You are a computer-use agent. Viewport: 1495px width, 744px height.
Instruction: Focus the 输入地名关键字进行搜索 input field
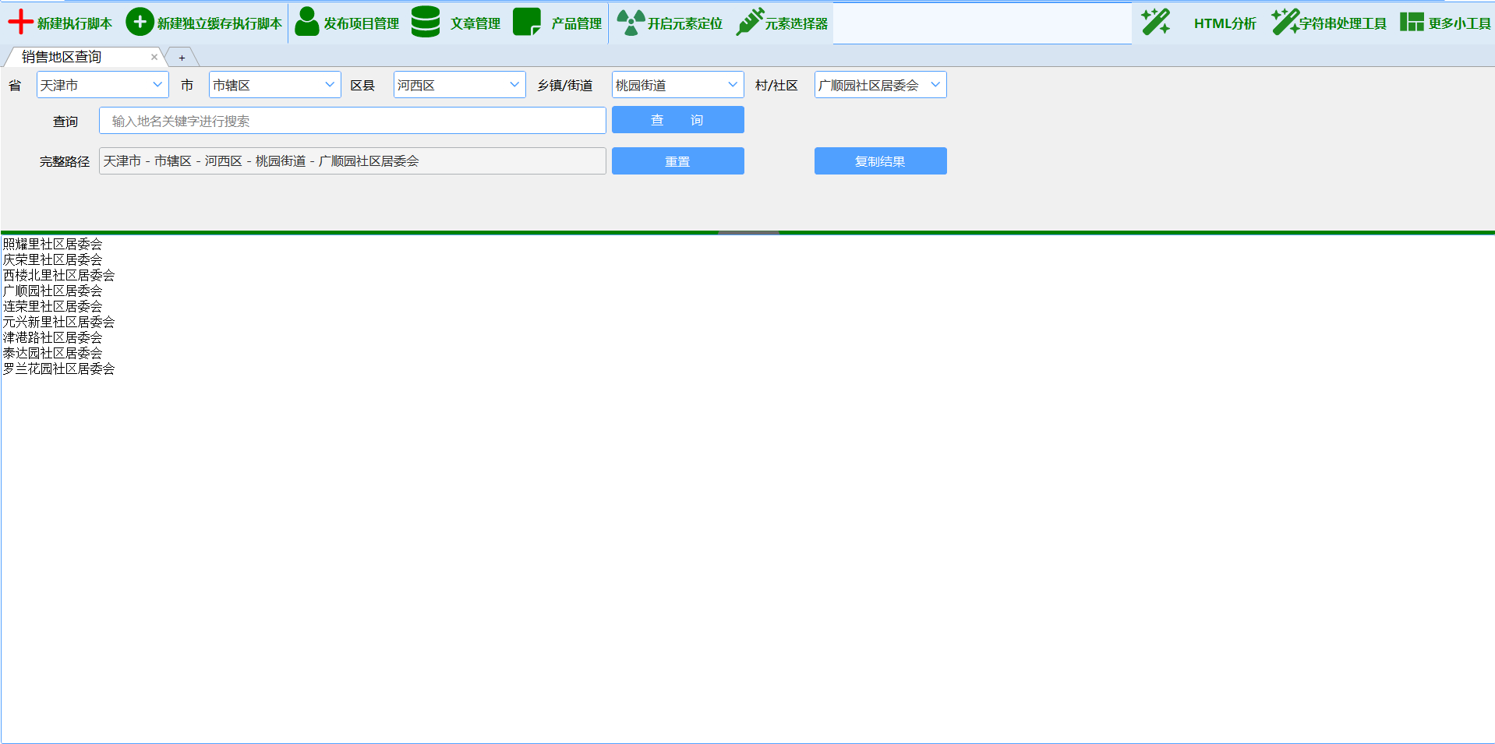352,121
